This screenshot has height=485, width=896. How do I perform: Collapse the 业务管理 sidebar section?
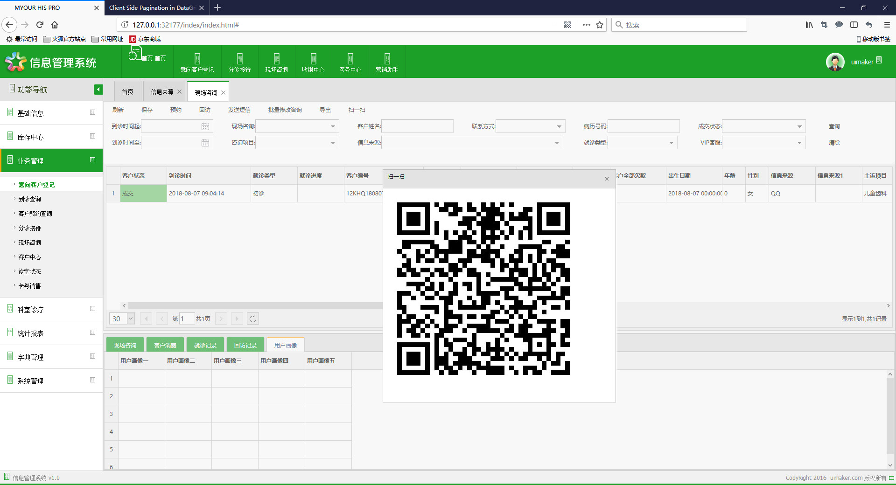pos(51,160)
